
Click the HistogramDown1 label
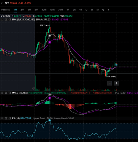[x=81, y=93]
